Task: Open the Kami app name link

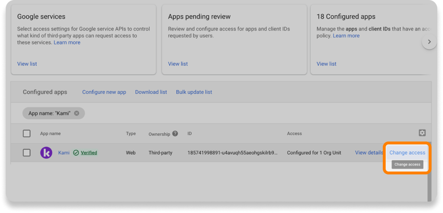Action: (x=64, y=152)
